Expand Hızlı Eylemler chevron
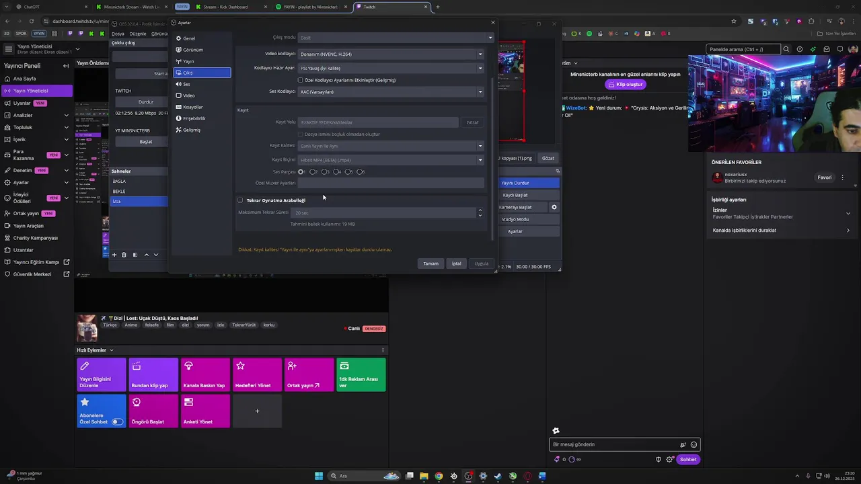Screen dimensions: 861x484 [112, 350]
